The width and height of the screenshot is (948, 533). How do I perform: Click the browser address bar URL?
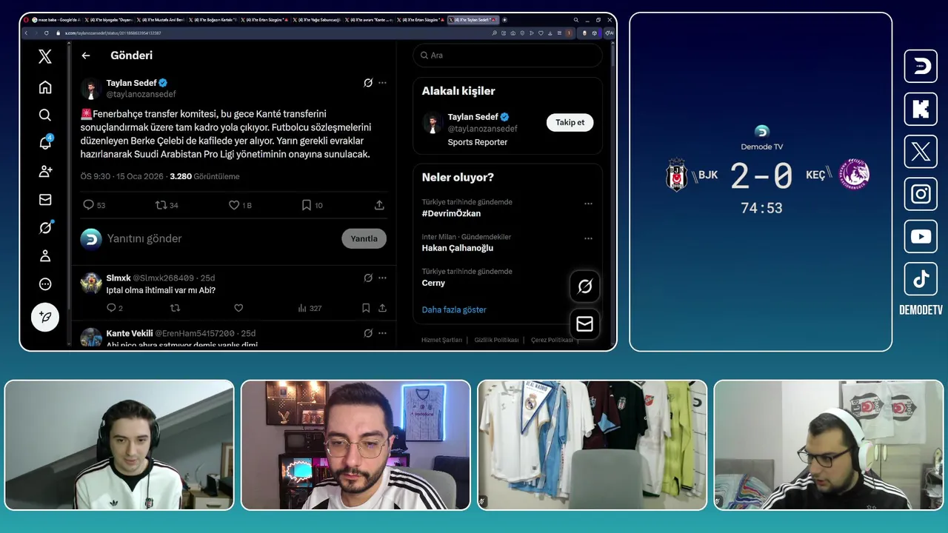113,33
